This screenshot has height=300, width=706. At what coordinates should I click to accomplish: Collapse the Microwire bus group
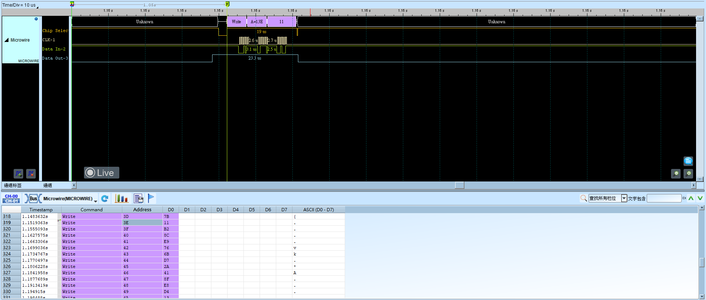[x=7, y=40]
